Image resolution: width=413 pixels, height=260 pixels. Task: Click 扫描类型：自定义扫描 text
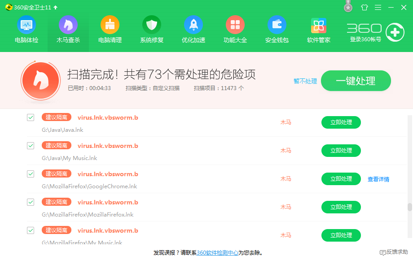tap(153, 88)
